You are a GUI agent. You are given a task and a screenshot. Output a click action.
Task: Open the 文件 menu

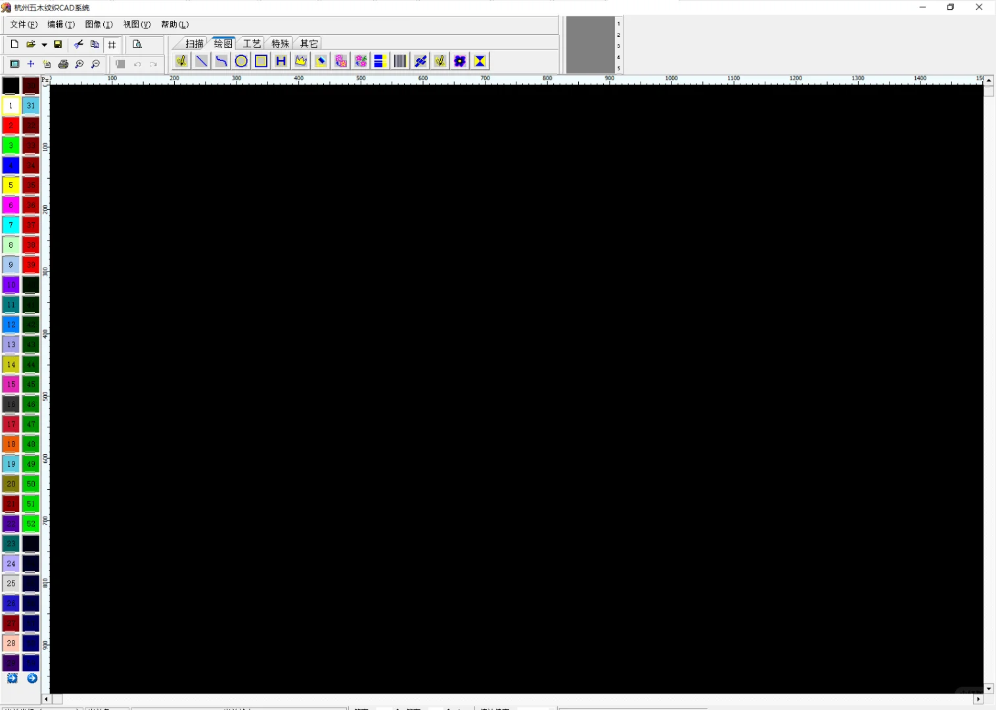(x=24, y=24)
